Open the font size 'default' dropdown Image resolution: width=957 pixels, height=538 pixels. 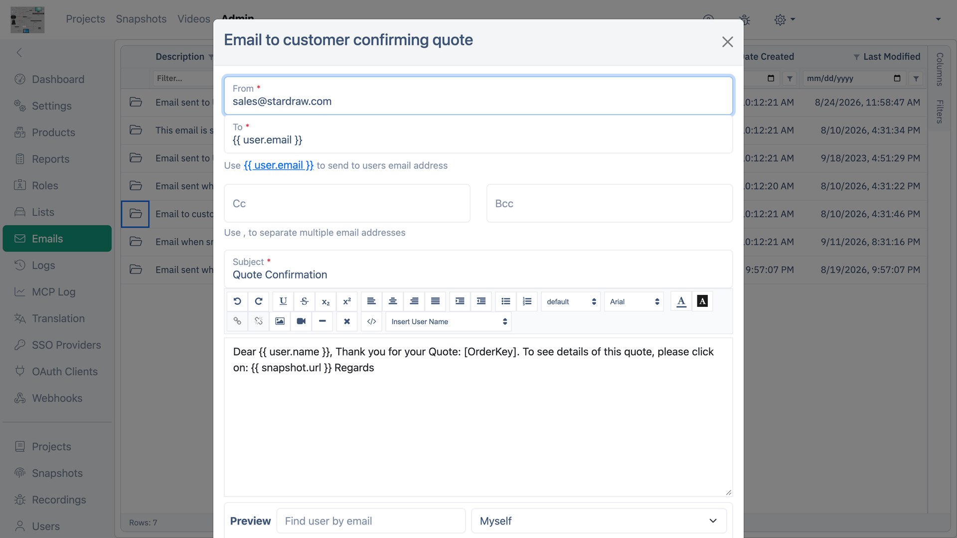pyautogui.click(x=571, y=301)
